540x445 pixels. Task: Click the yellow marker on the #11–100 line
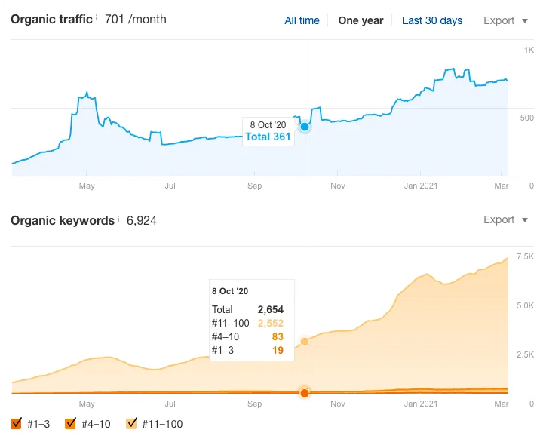click(x=305, y=342)
